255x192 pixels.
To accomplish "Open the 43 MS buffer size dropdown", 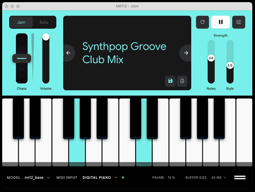I will [x=219, y=177].
